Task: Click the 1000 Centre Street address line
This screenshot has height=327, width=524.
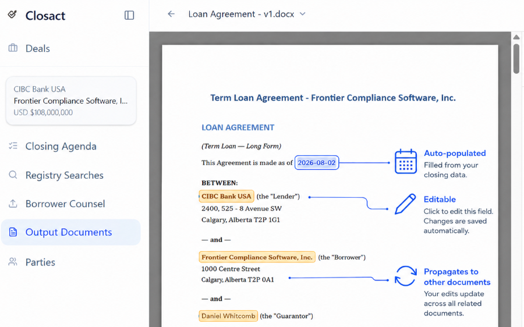Action: tap(231, 269)
